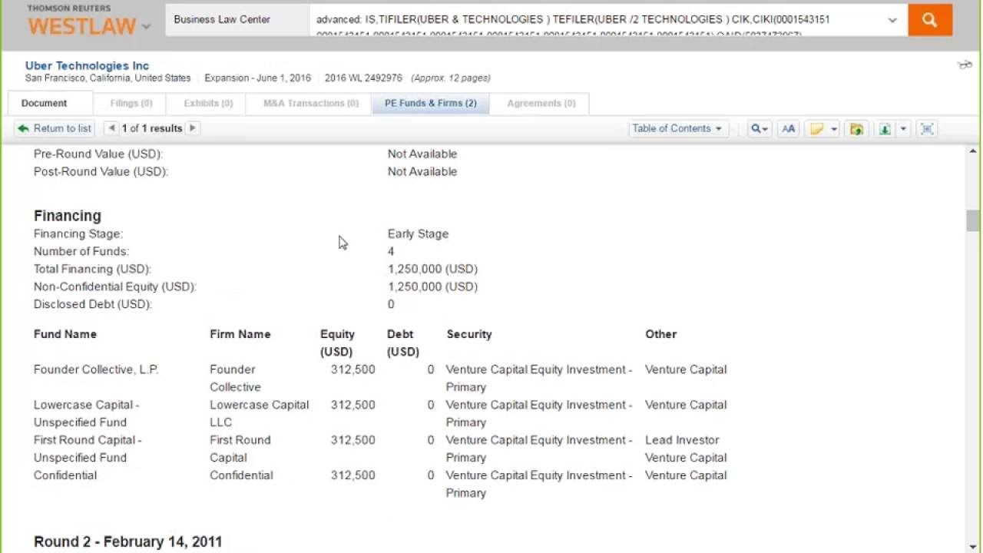
Task: Expand the search box history chevron
Action: [x=892, y=21]
